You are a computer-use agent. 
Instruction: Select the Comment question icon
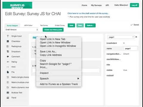click(8, 56)
